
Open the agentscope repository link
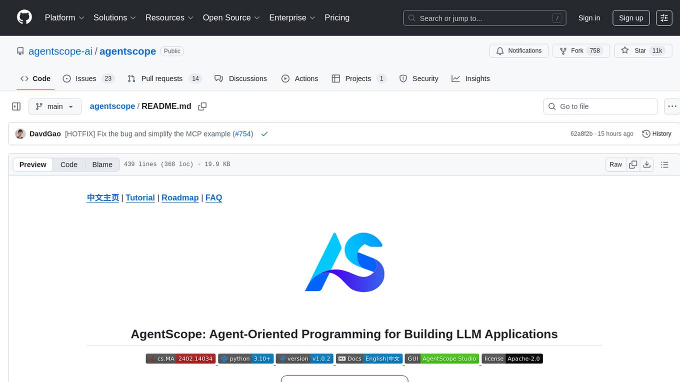pos(127,51)
